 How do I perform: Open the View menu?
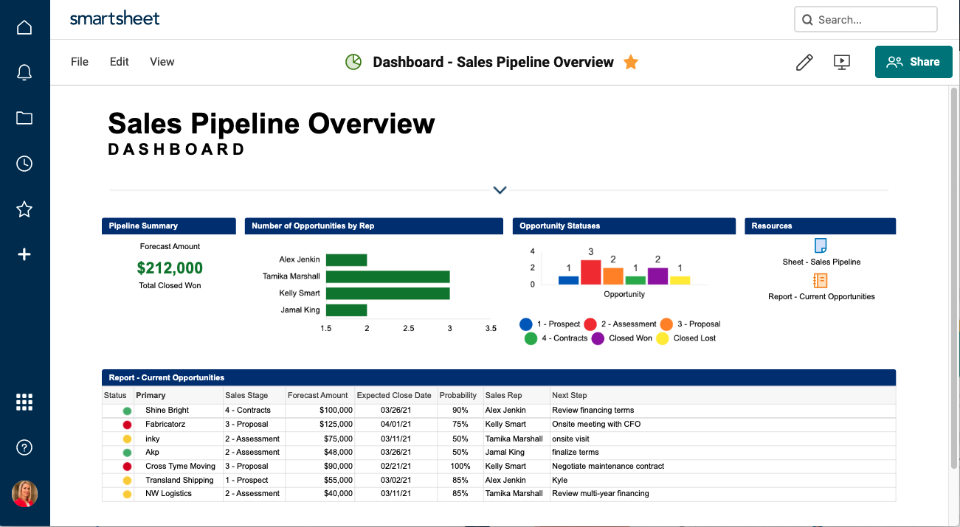(162, 62)
